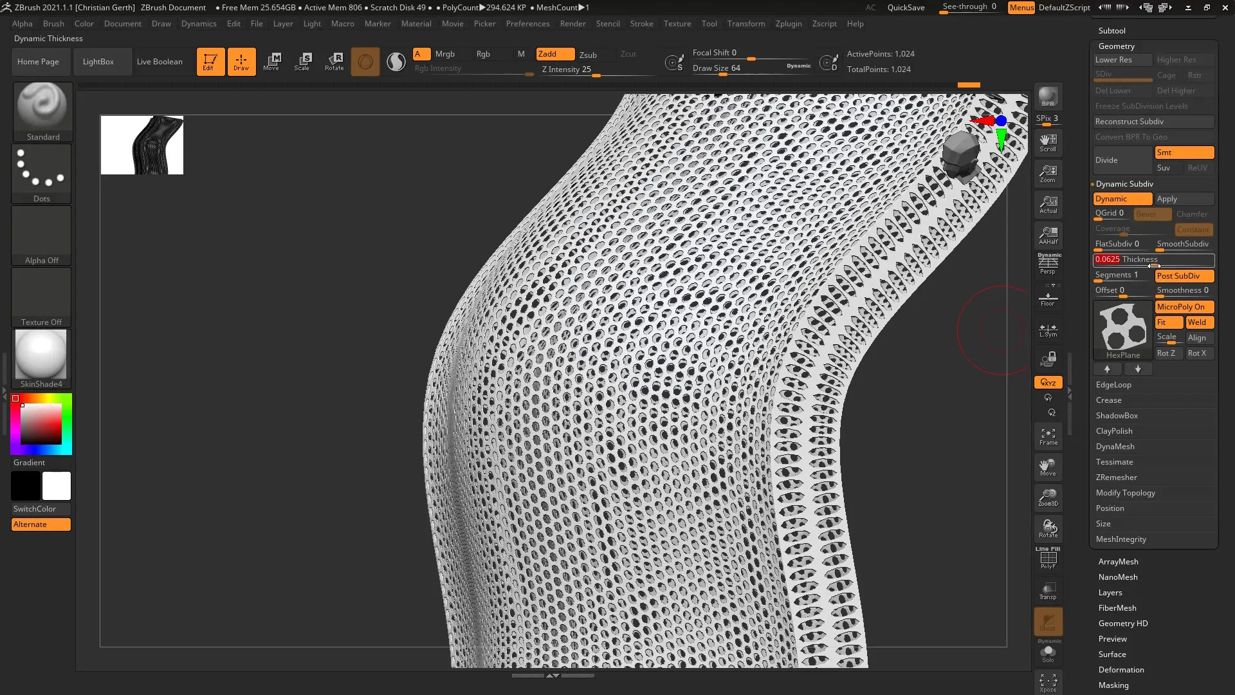Toggle the Floor grid icon
The image size is (1235, 695).
pyautogui.click(x=1048, y=297)
